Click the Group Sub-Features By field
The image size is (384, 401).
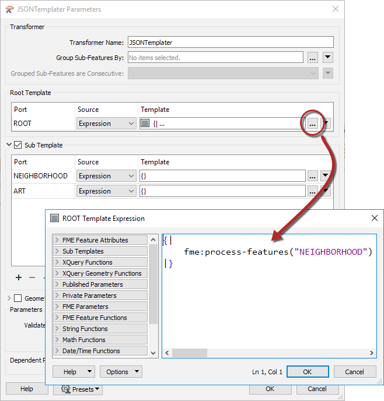tap(215, 58)
